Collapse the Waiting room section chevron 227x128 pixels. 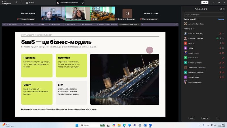198,19
